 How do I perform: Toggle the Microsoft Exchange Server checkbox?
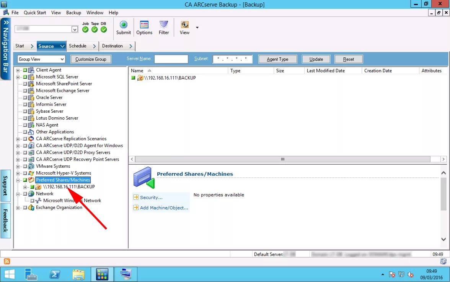[x=25, y=91]
